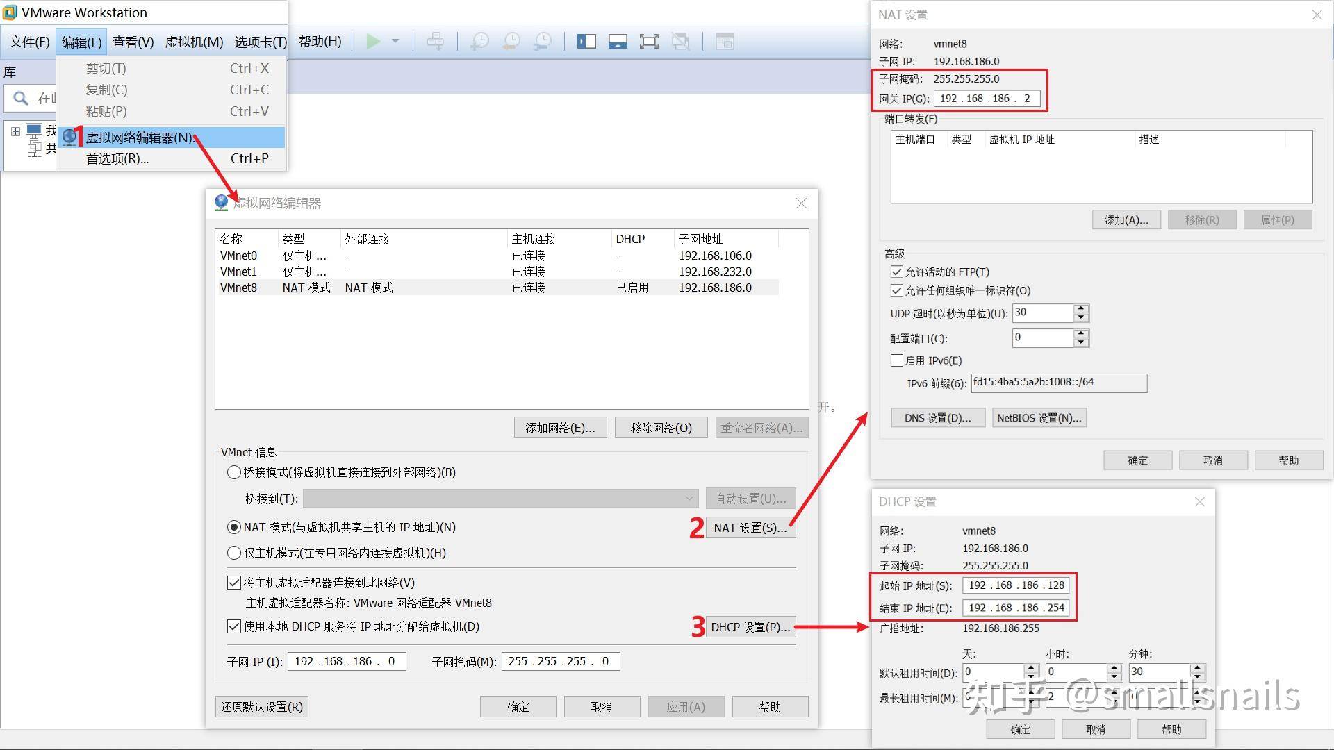Click the 还原默认设置(R) button
Viewport: 1334px width, 750px height.
tap(262, 707)
